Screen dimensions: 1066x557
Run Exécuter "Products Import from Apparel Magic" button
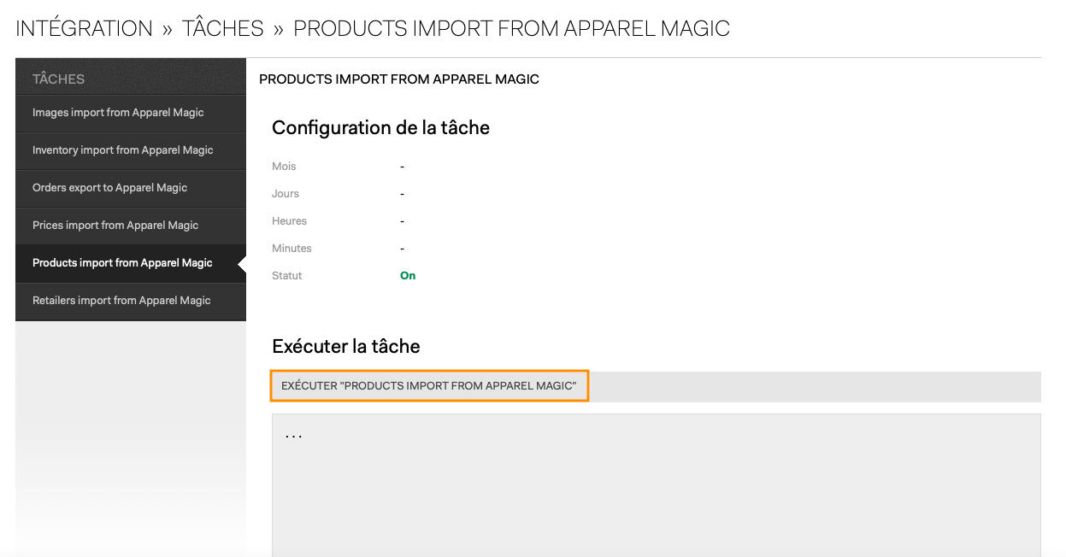429,386
